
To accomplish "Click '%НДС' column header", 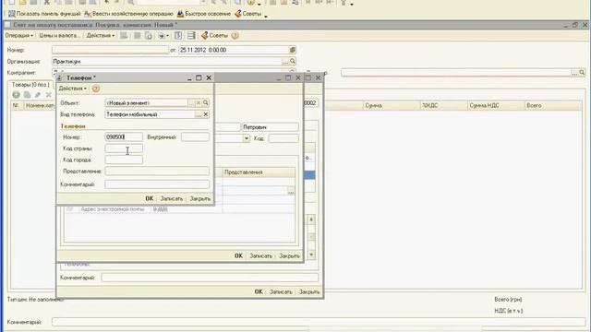I will click(x=443, y=105).
